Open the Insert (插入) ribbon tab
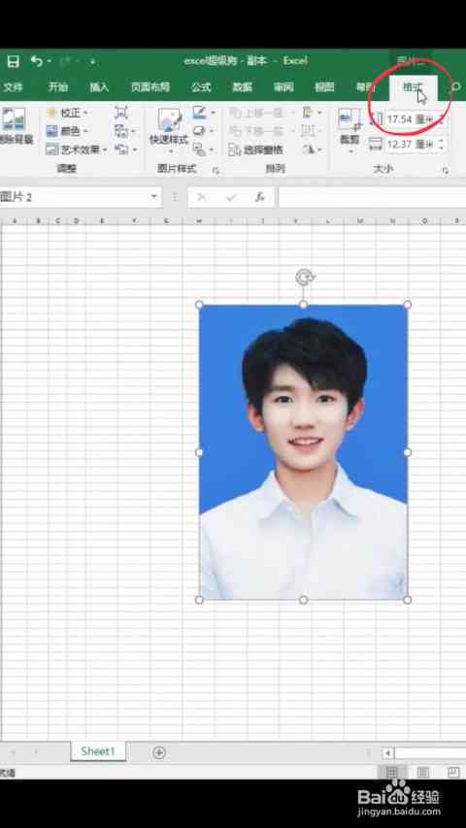This screenshot has height=828, width=466. pos(99,87)
